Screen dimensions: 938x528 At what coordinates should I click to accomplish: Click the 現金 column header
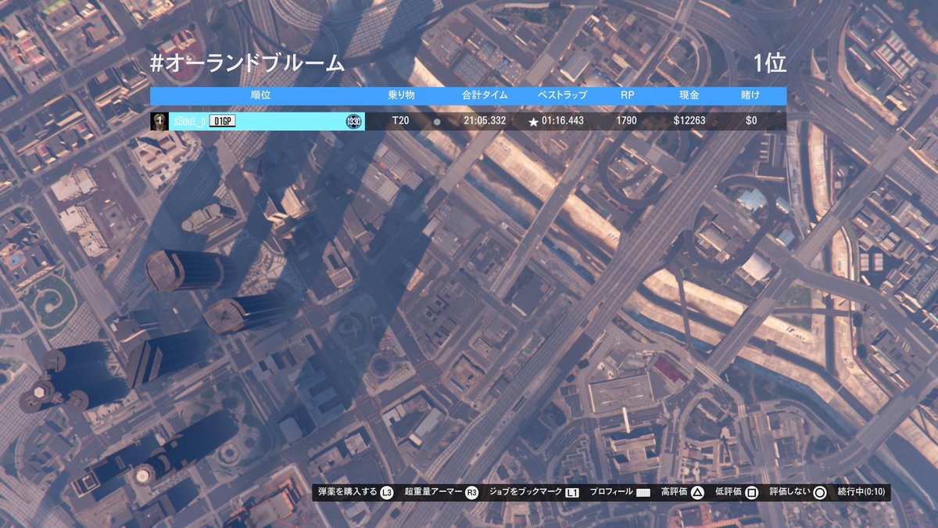[689, 95]
